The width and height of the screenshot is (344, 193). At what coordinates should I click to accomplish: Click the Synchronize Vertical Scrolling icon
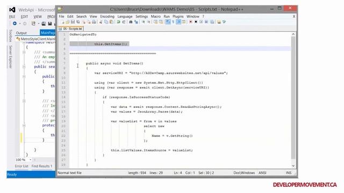(155, 22)
